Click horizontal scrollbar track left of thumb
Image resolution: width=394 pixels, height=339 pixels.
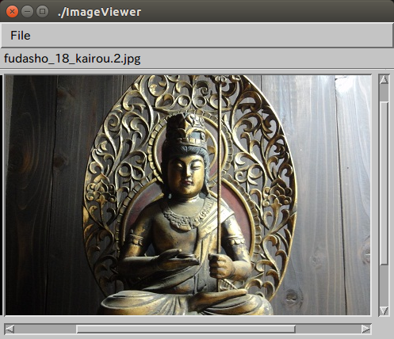click(45, 329)
